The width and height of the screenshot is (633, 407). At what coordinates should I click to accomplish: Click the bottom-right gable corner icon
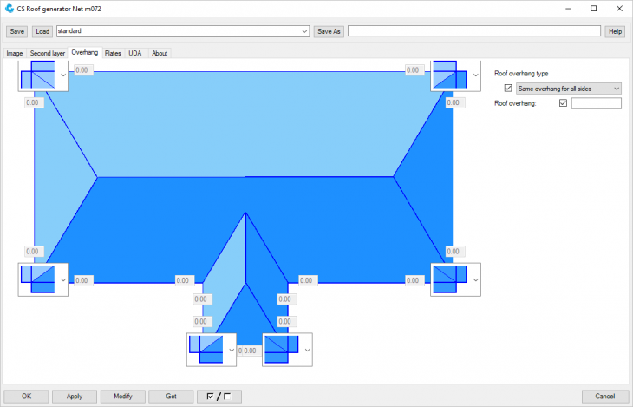281,350
